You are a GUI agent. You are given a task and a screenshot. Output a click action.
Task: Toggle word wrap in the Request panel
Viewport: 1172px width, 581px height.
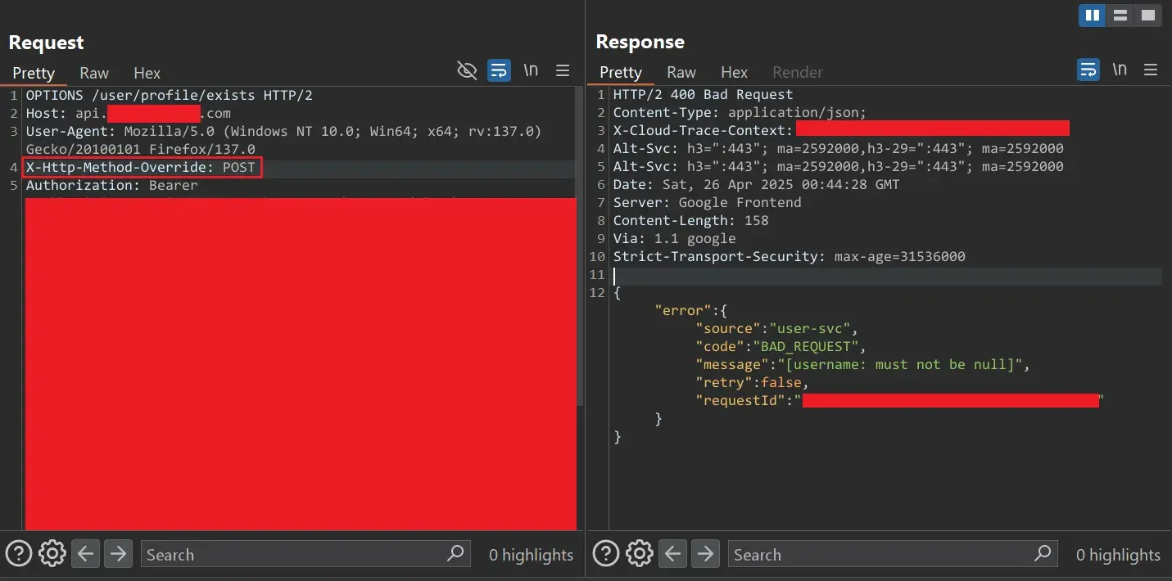coord(499,71)
